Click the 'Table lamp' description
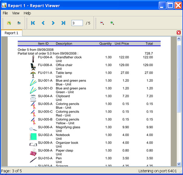 pyautogui.click(x=64, y=73)
